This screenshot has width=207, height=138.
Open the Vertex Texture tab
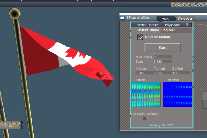(148, 25)
